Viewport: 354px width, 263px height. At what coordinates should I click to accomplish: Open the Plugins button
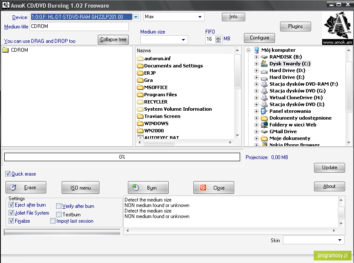click(x=295, y=26)
